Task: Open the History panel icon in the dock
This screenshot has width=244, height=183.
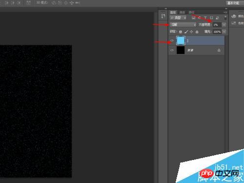Action: pos(163,16)
